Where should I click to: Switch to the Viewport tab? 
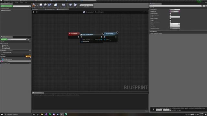(x=36, y=9)
